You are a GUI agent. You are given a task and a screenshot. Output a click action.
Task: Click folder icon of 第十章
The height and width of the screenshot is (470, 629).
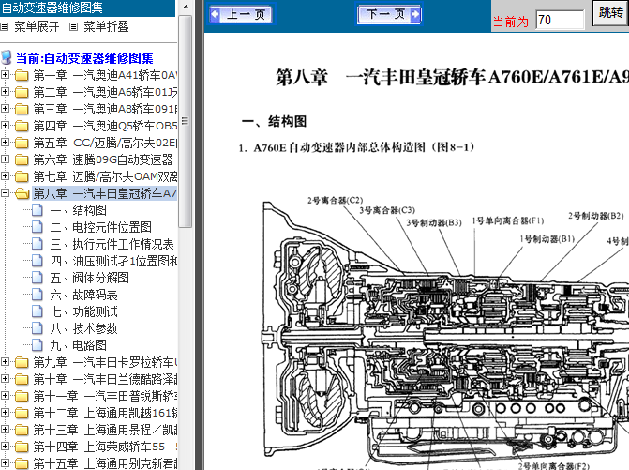(x=22, y=379)
